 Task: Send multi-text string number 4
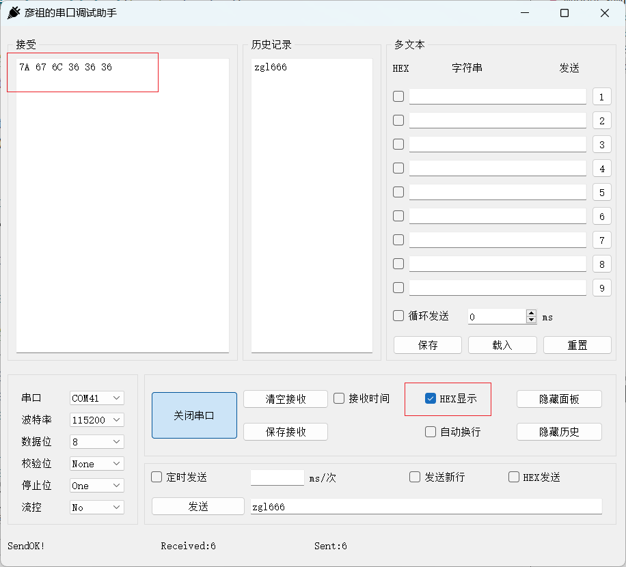coord(601,169)
